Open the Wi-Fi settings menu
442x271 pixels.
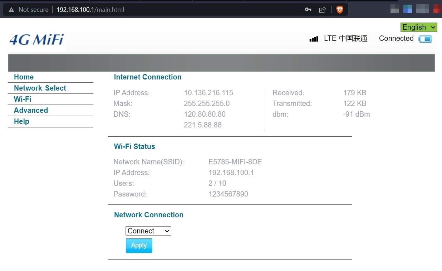coord(23,99)
